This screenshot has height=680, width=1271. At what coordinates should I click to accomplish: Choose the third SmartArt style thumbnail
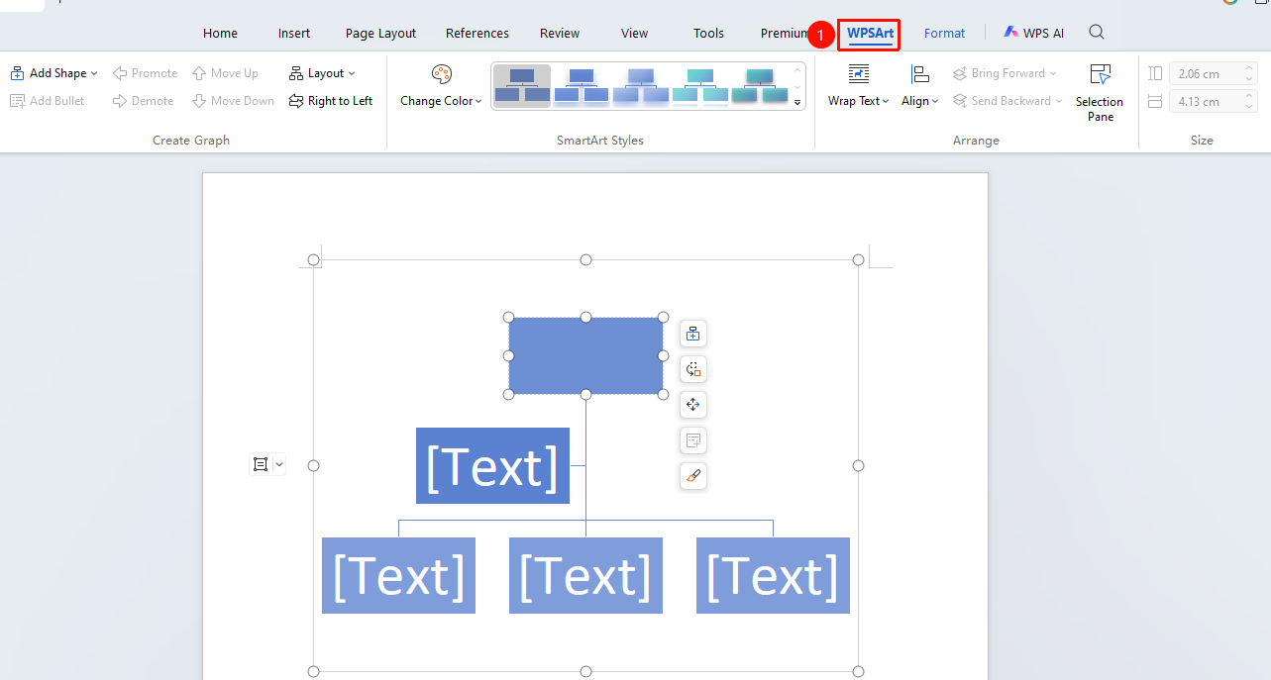(641, 85)
